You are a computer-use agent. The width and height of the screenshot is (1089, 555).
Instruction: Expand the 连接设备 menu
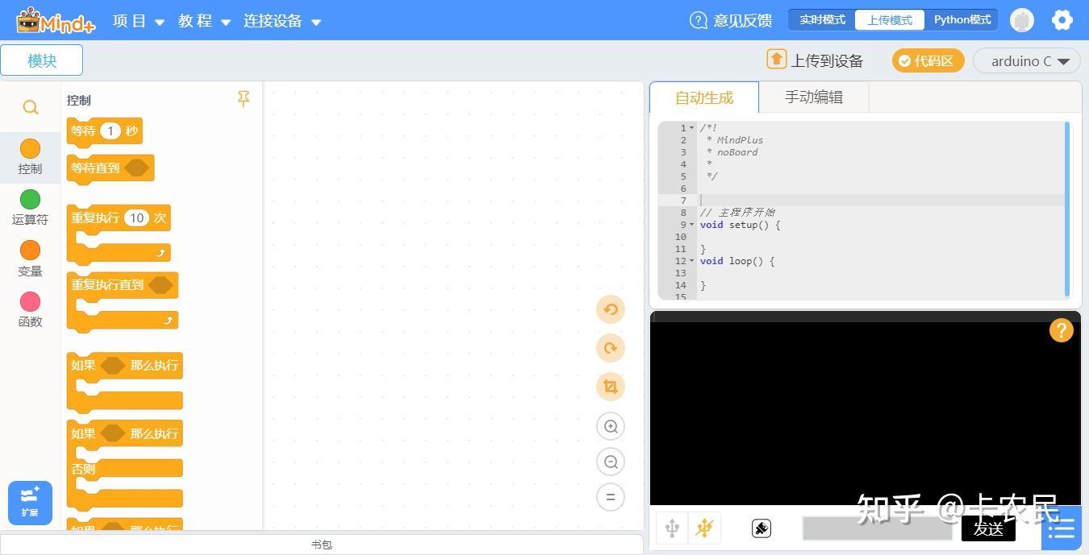pos(275,21)
